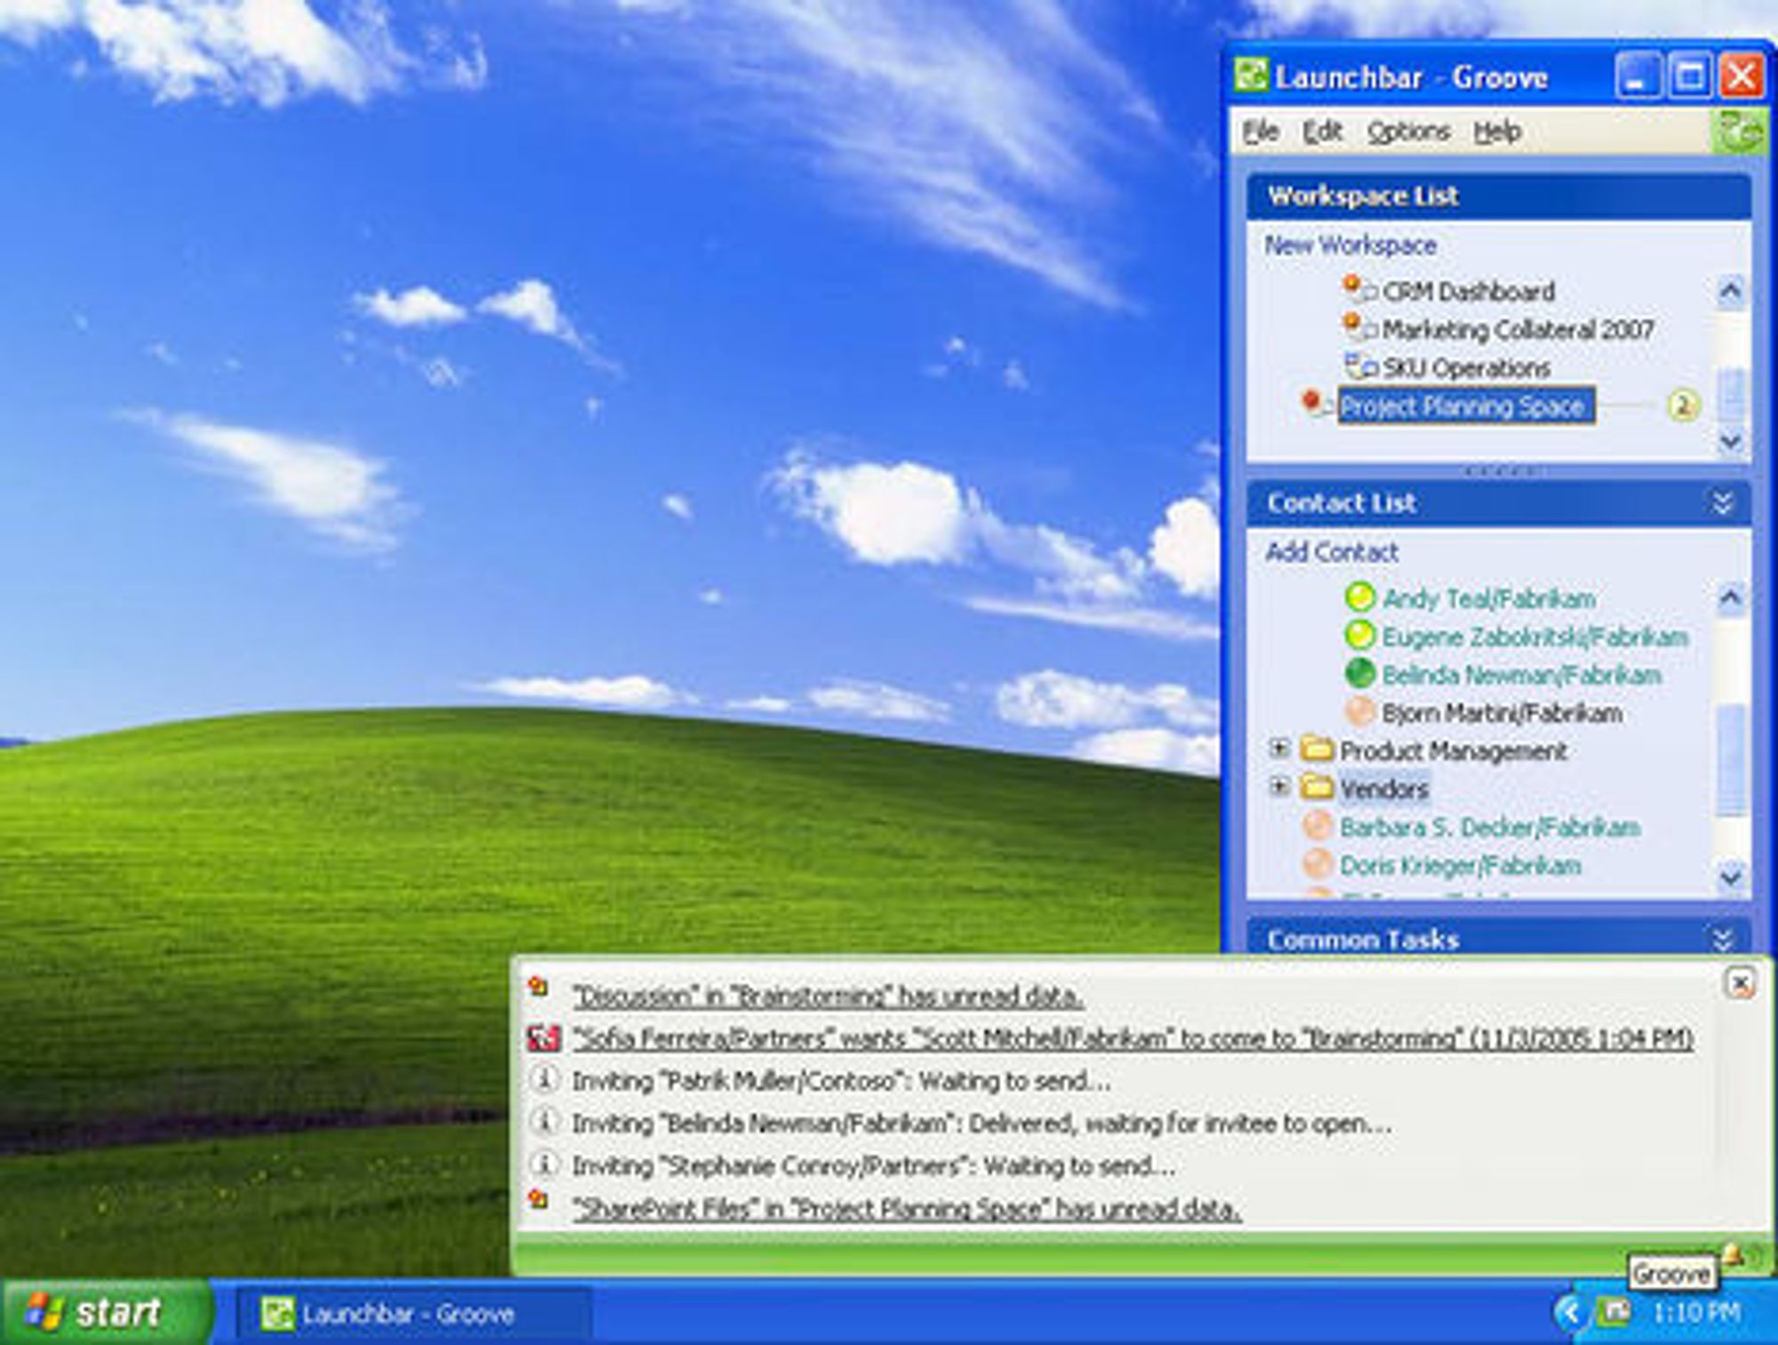Open the Edit menu
Screen dimensions: 1778x1345
tap(1322, 132)
